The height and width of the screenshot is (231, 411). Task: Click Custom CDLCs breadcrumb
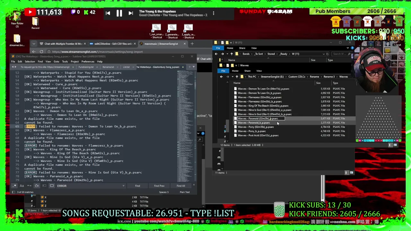[x=297, y=77]
